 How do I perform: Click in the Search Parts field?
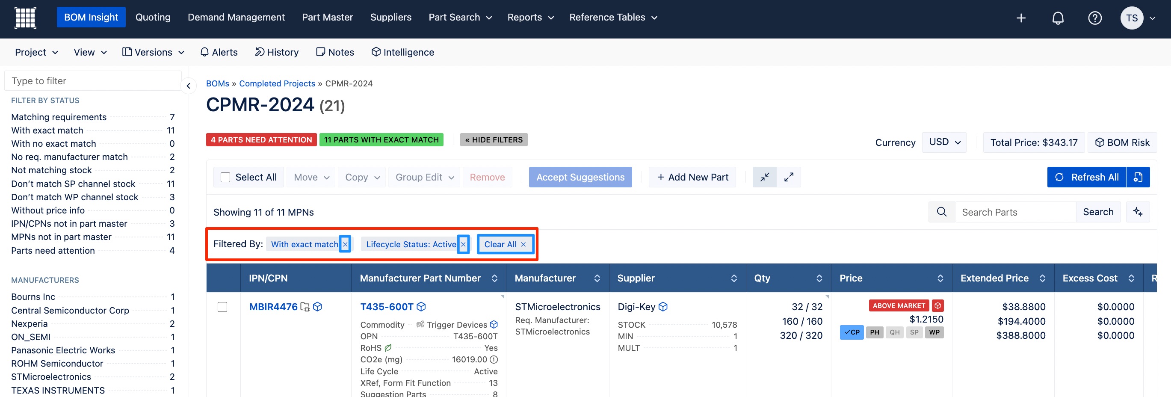click(x=1015, y=212)
